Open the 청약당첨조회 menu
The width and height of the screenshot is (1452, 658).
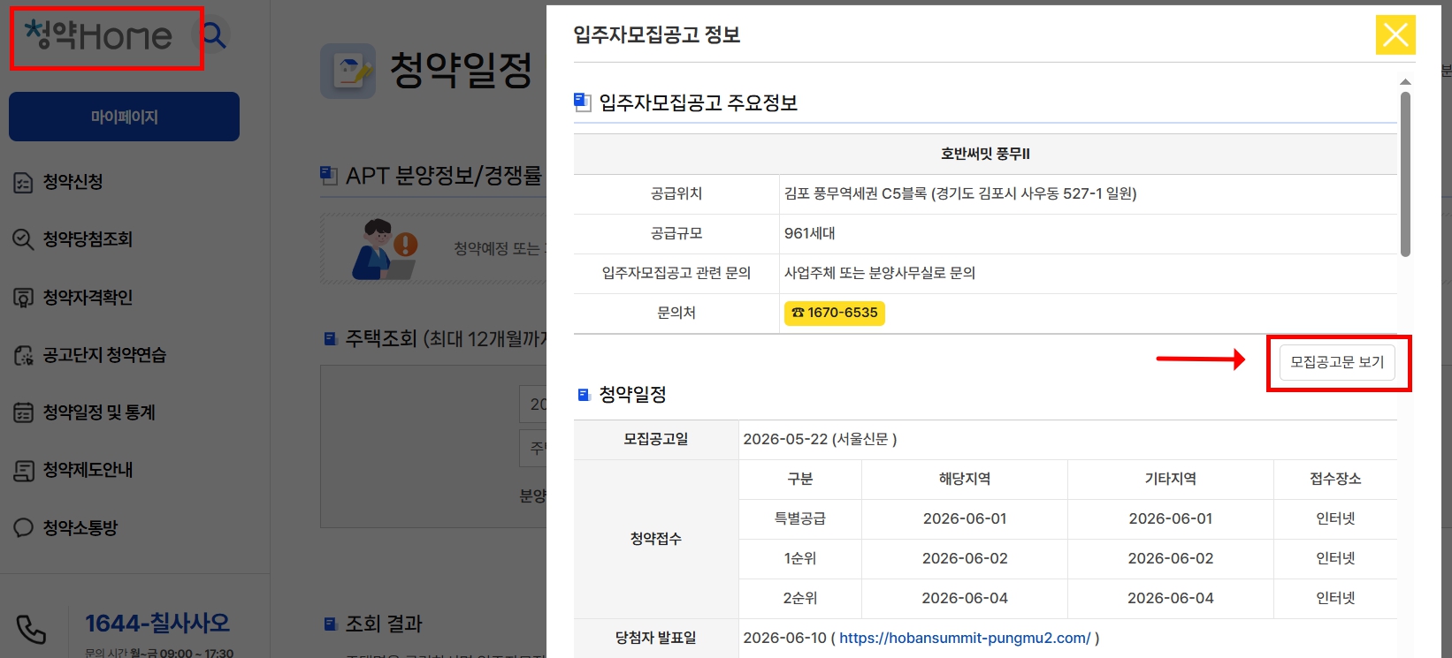pyautogui.click(x=88, y=239)
